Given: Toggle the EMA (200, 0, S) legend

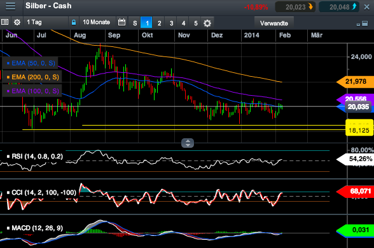Looking at the screenshot, I should pyautogui.click(x=32, y=77).
